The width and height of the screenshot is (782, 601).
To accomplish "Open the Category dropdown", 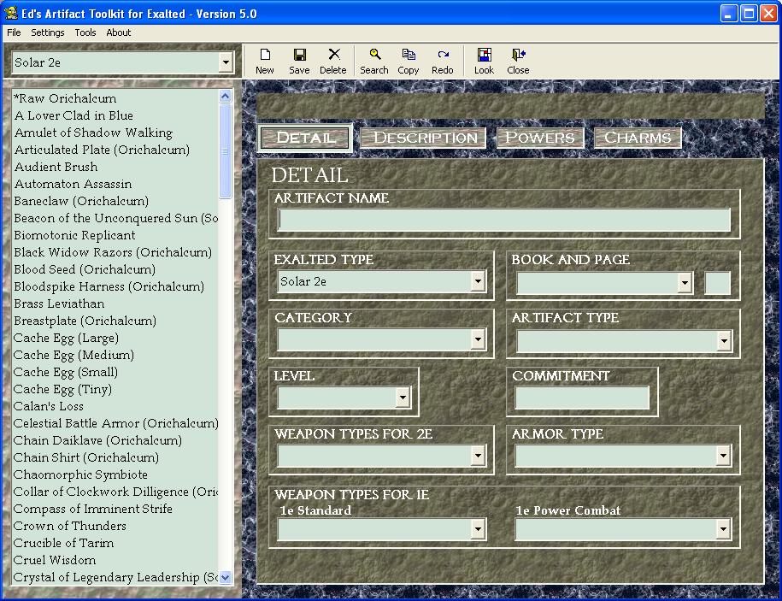I will tap(478, 339).
